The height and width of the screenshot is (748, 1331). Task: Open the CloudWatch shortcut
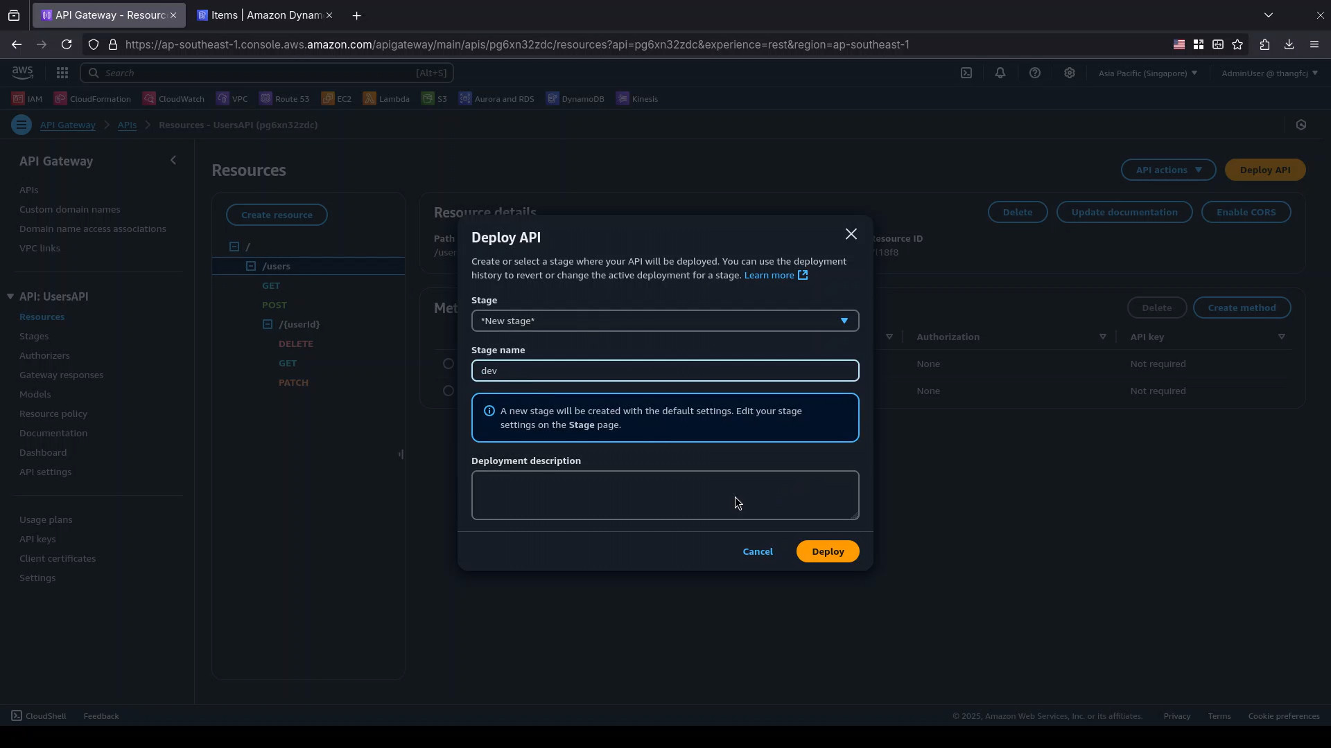pyautogui.click(x=173, y=98)
